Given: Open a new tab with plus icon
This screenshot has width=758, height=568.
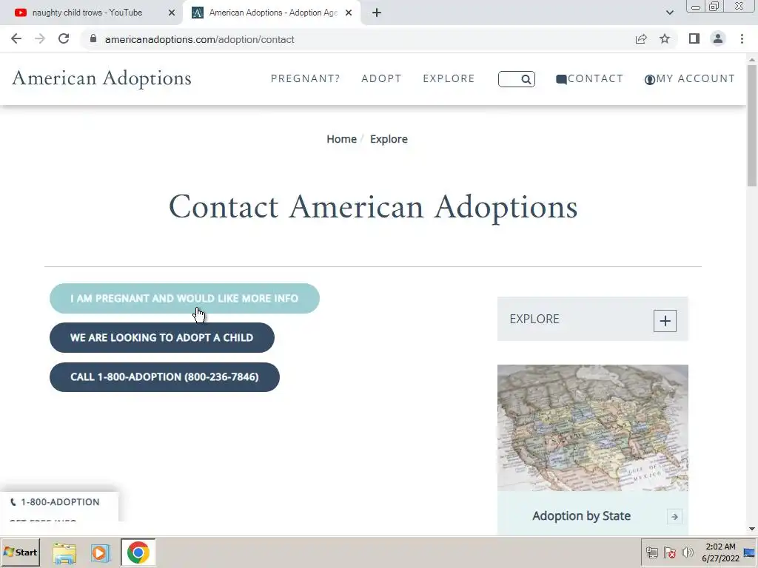Looking at the screenshot, I should (377, 13).
